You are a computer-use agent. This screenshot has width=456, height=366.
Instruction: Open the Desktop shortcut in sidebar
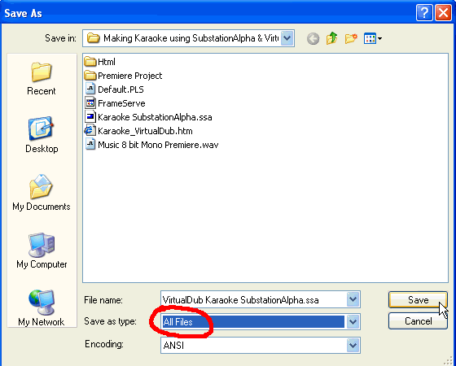point(42,135)
